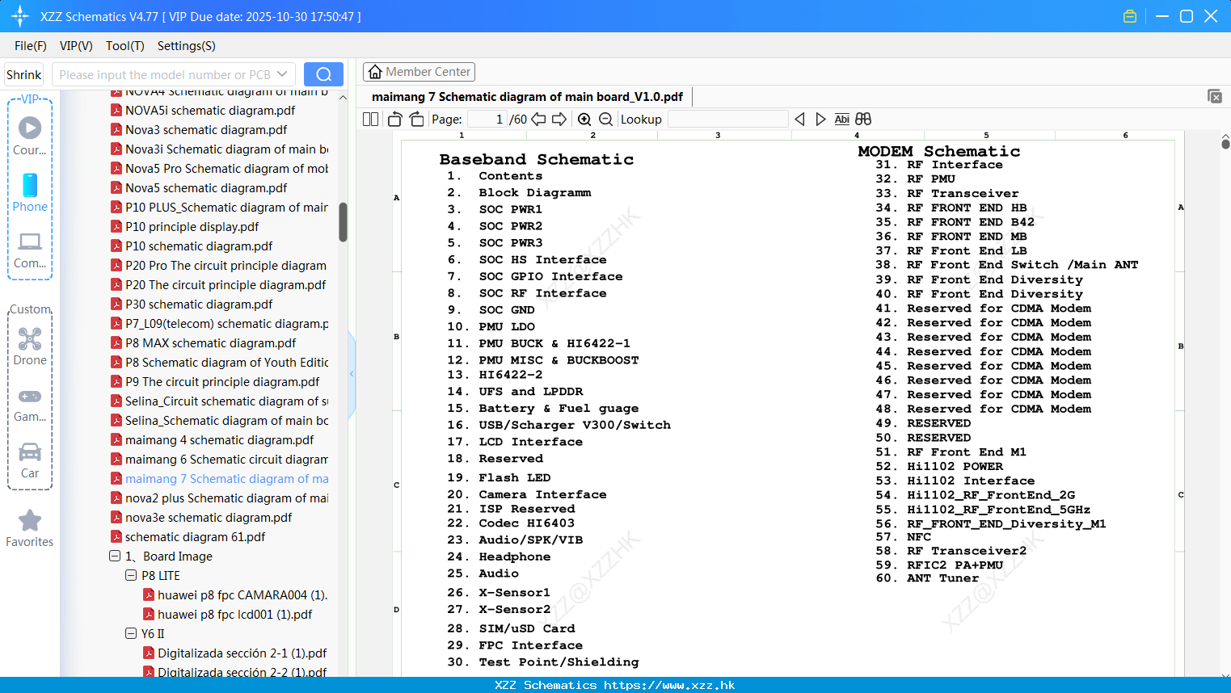Viewport: 1231px width, 693px height.
Task: Click the Member Center home icon
Action: (375, 72)
